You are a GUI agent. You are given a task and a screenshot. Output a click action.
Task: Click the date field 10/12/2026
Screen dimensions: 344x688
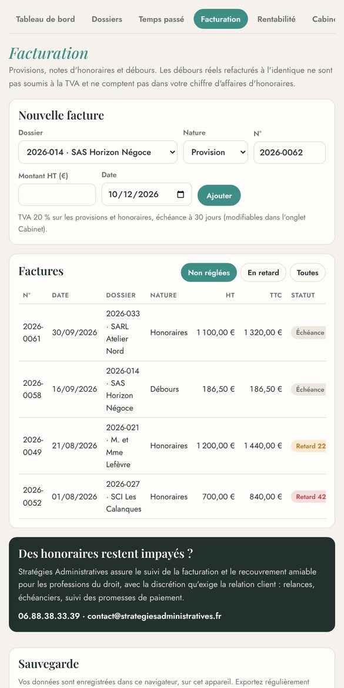146,195
